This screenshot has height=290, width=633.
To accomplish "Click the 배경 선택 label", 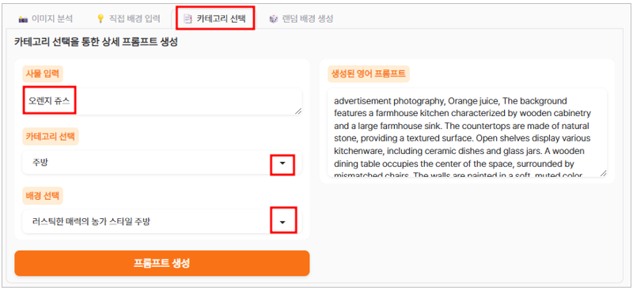I will tap(43, 196).
